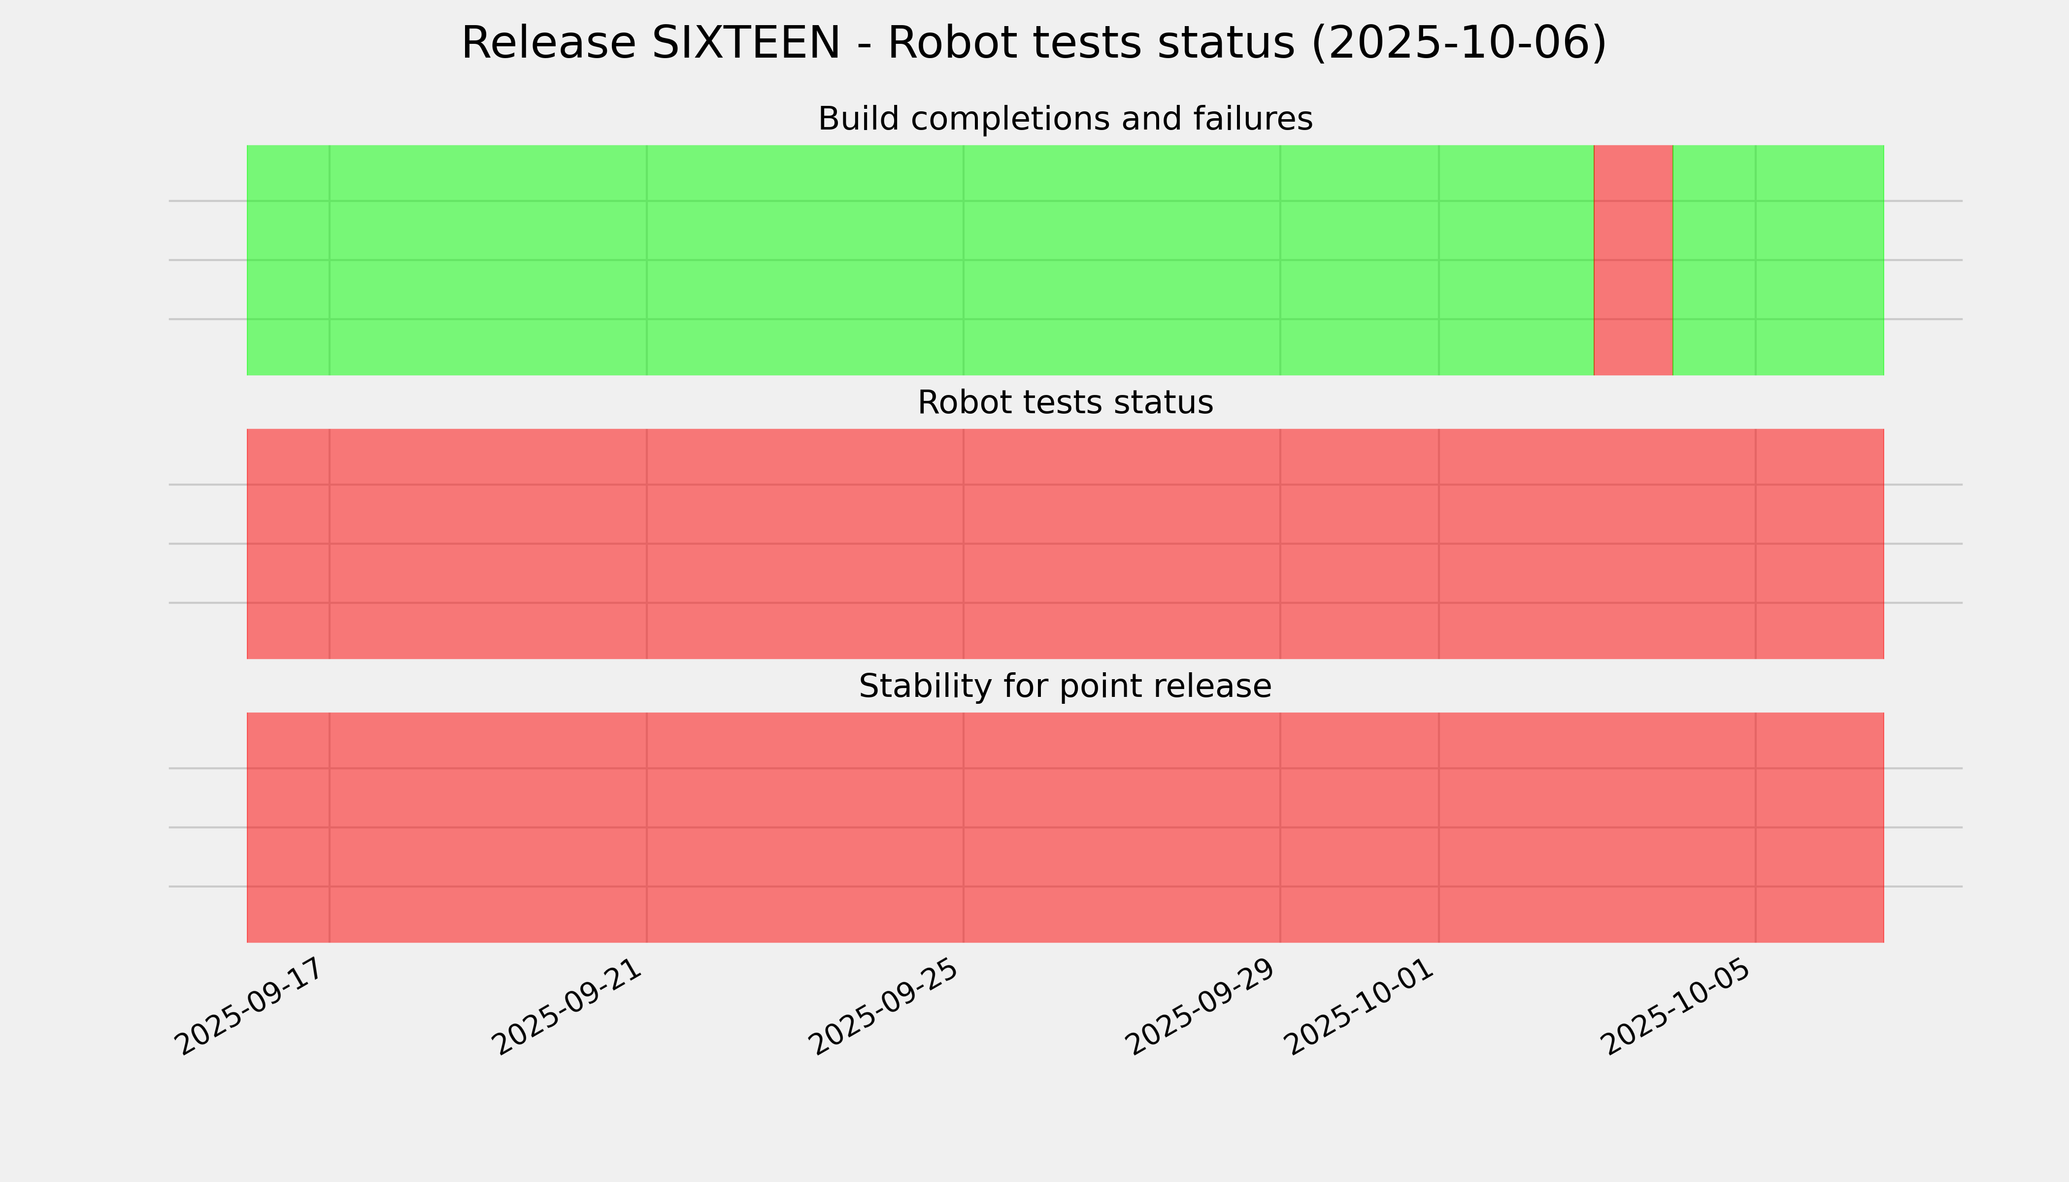Click Robot tests segment between 2025-10-01 and 2025-10-05
The width and height of the screenshot is (2069, 1182).
tap(1597, 544)
